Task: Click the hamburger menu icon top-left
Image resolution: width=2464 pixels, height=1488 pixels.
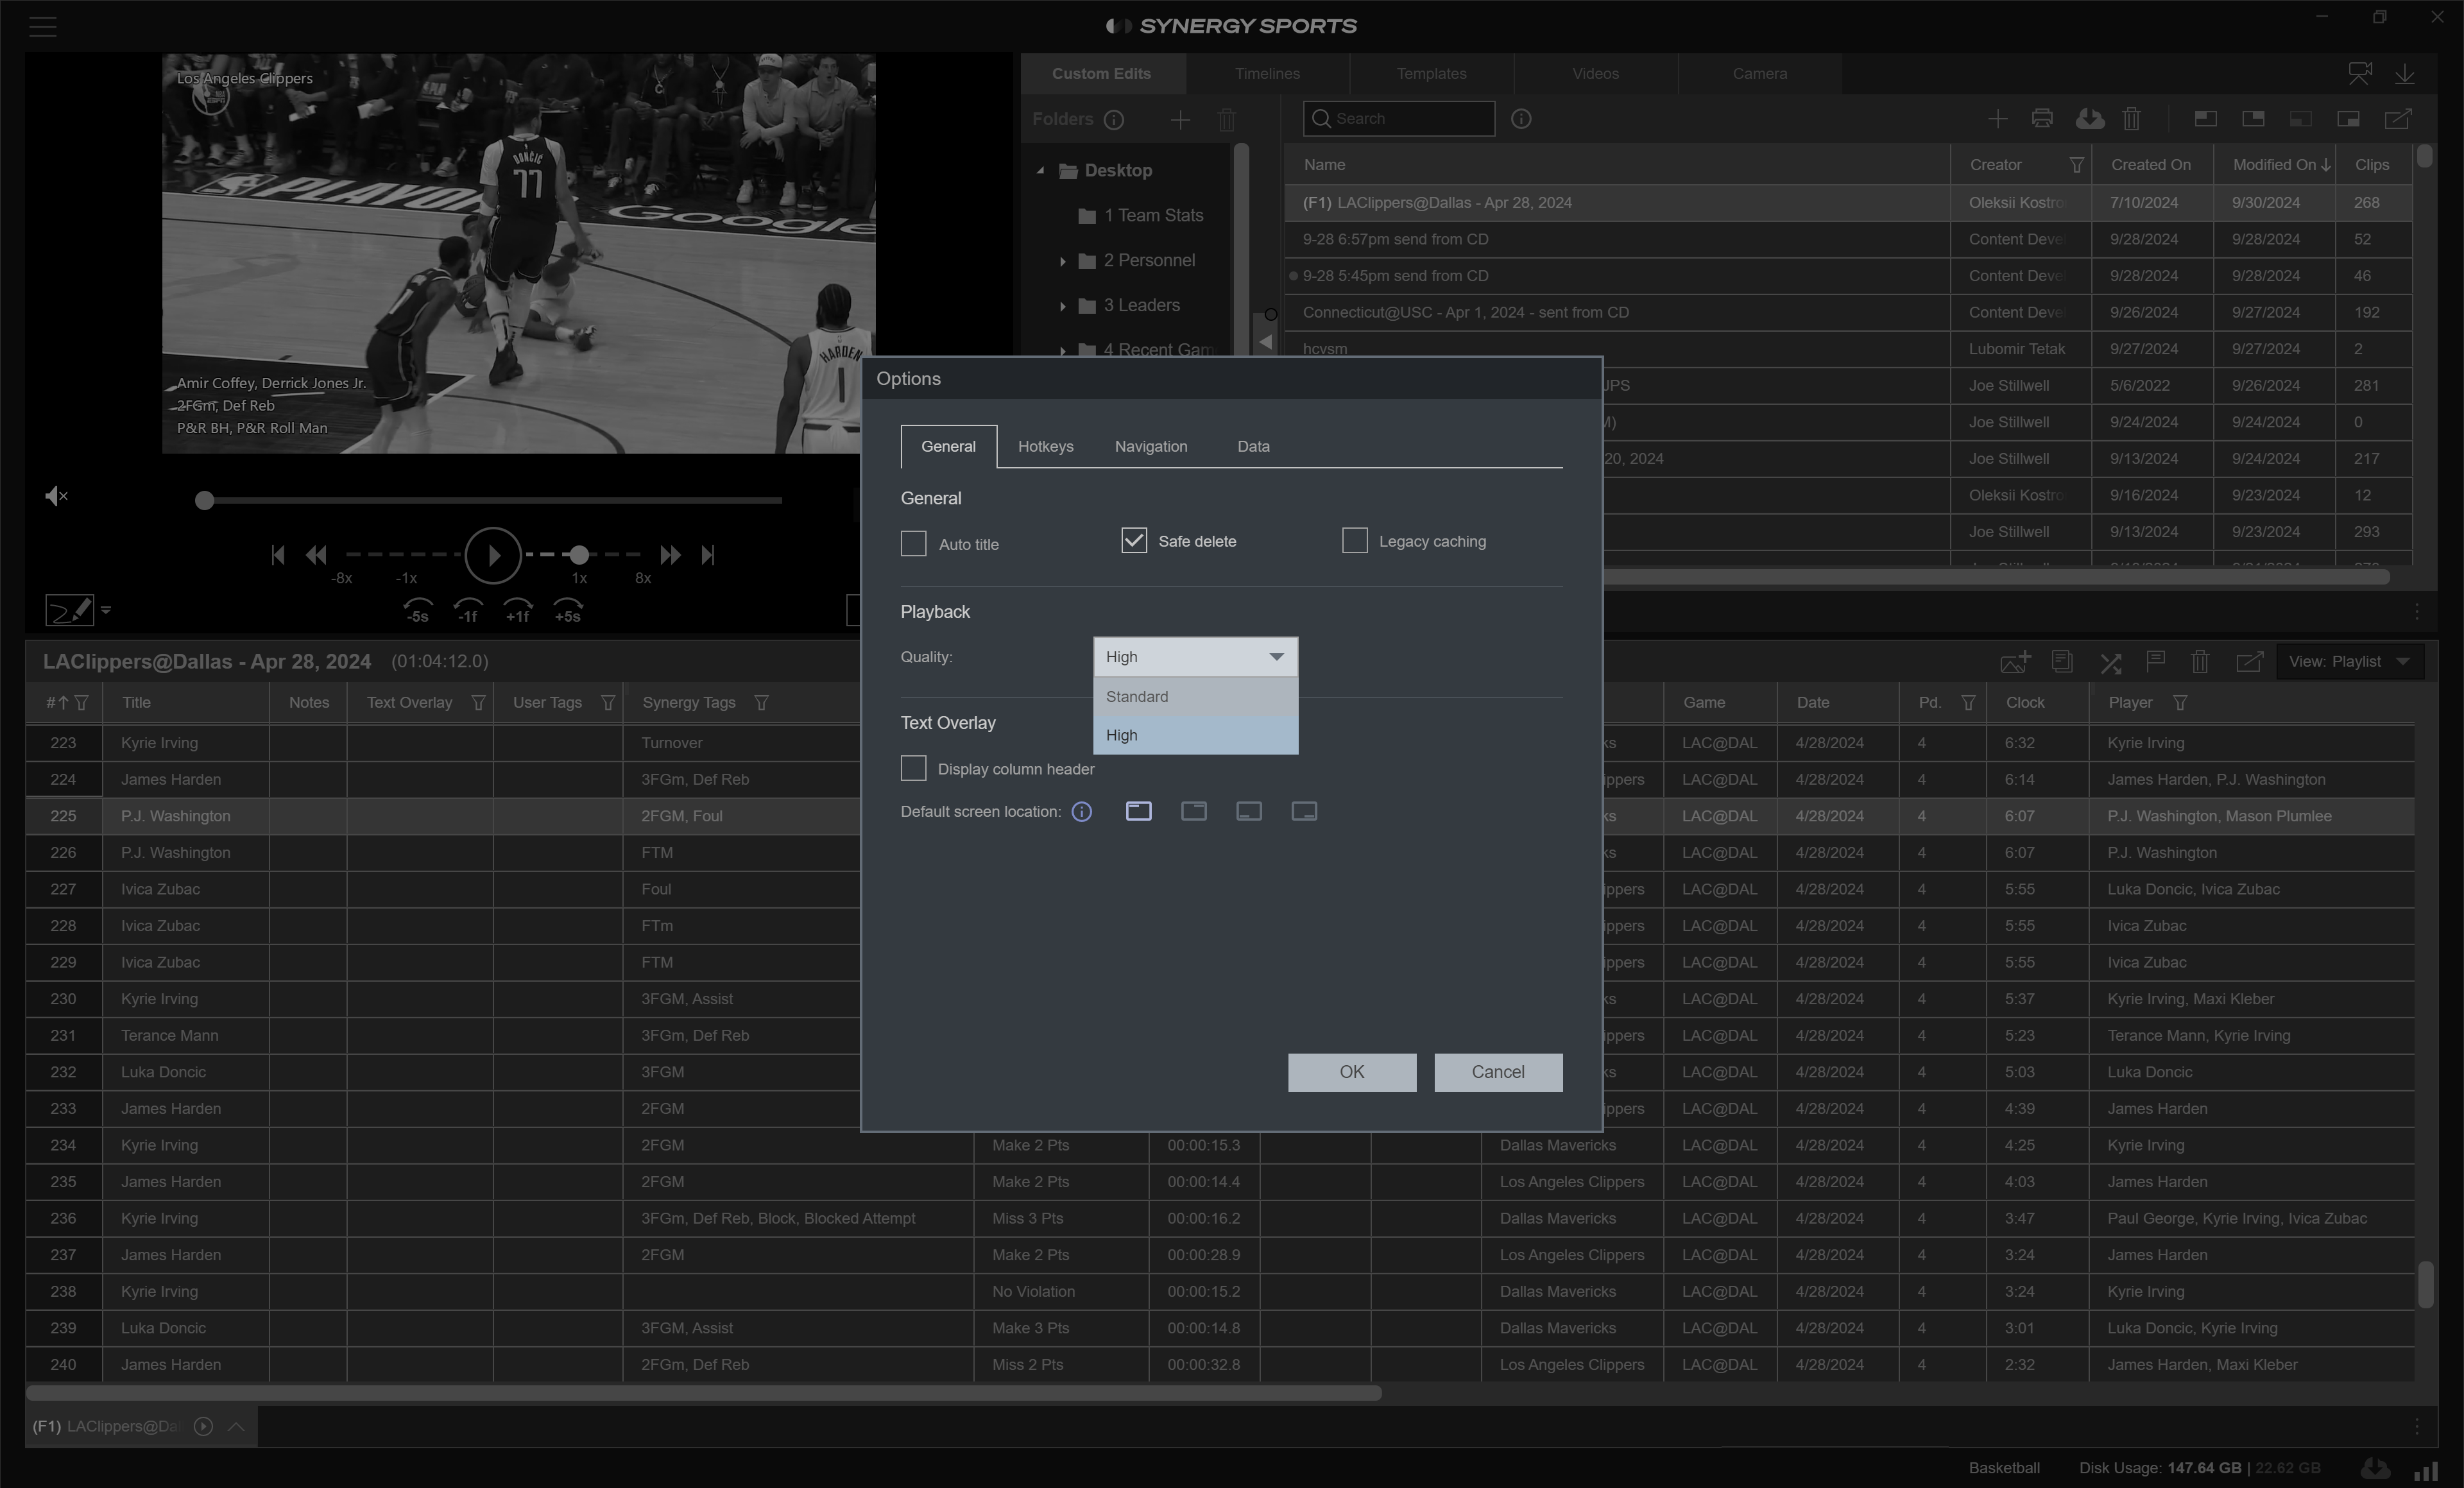Action: pos(43,27)
